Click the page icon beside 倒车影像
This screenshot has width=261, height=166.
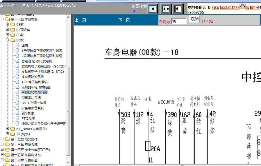point(17,113)
